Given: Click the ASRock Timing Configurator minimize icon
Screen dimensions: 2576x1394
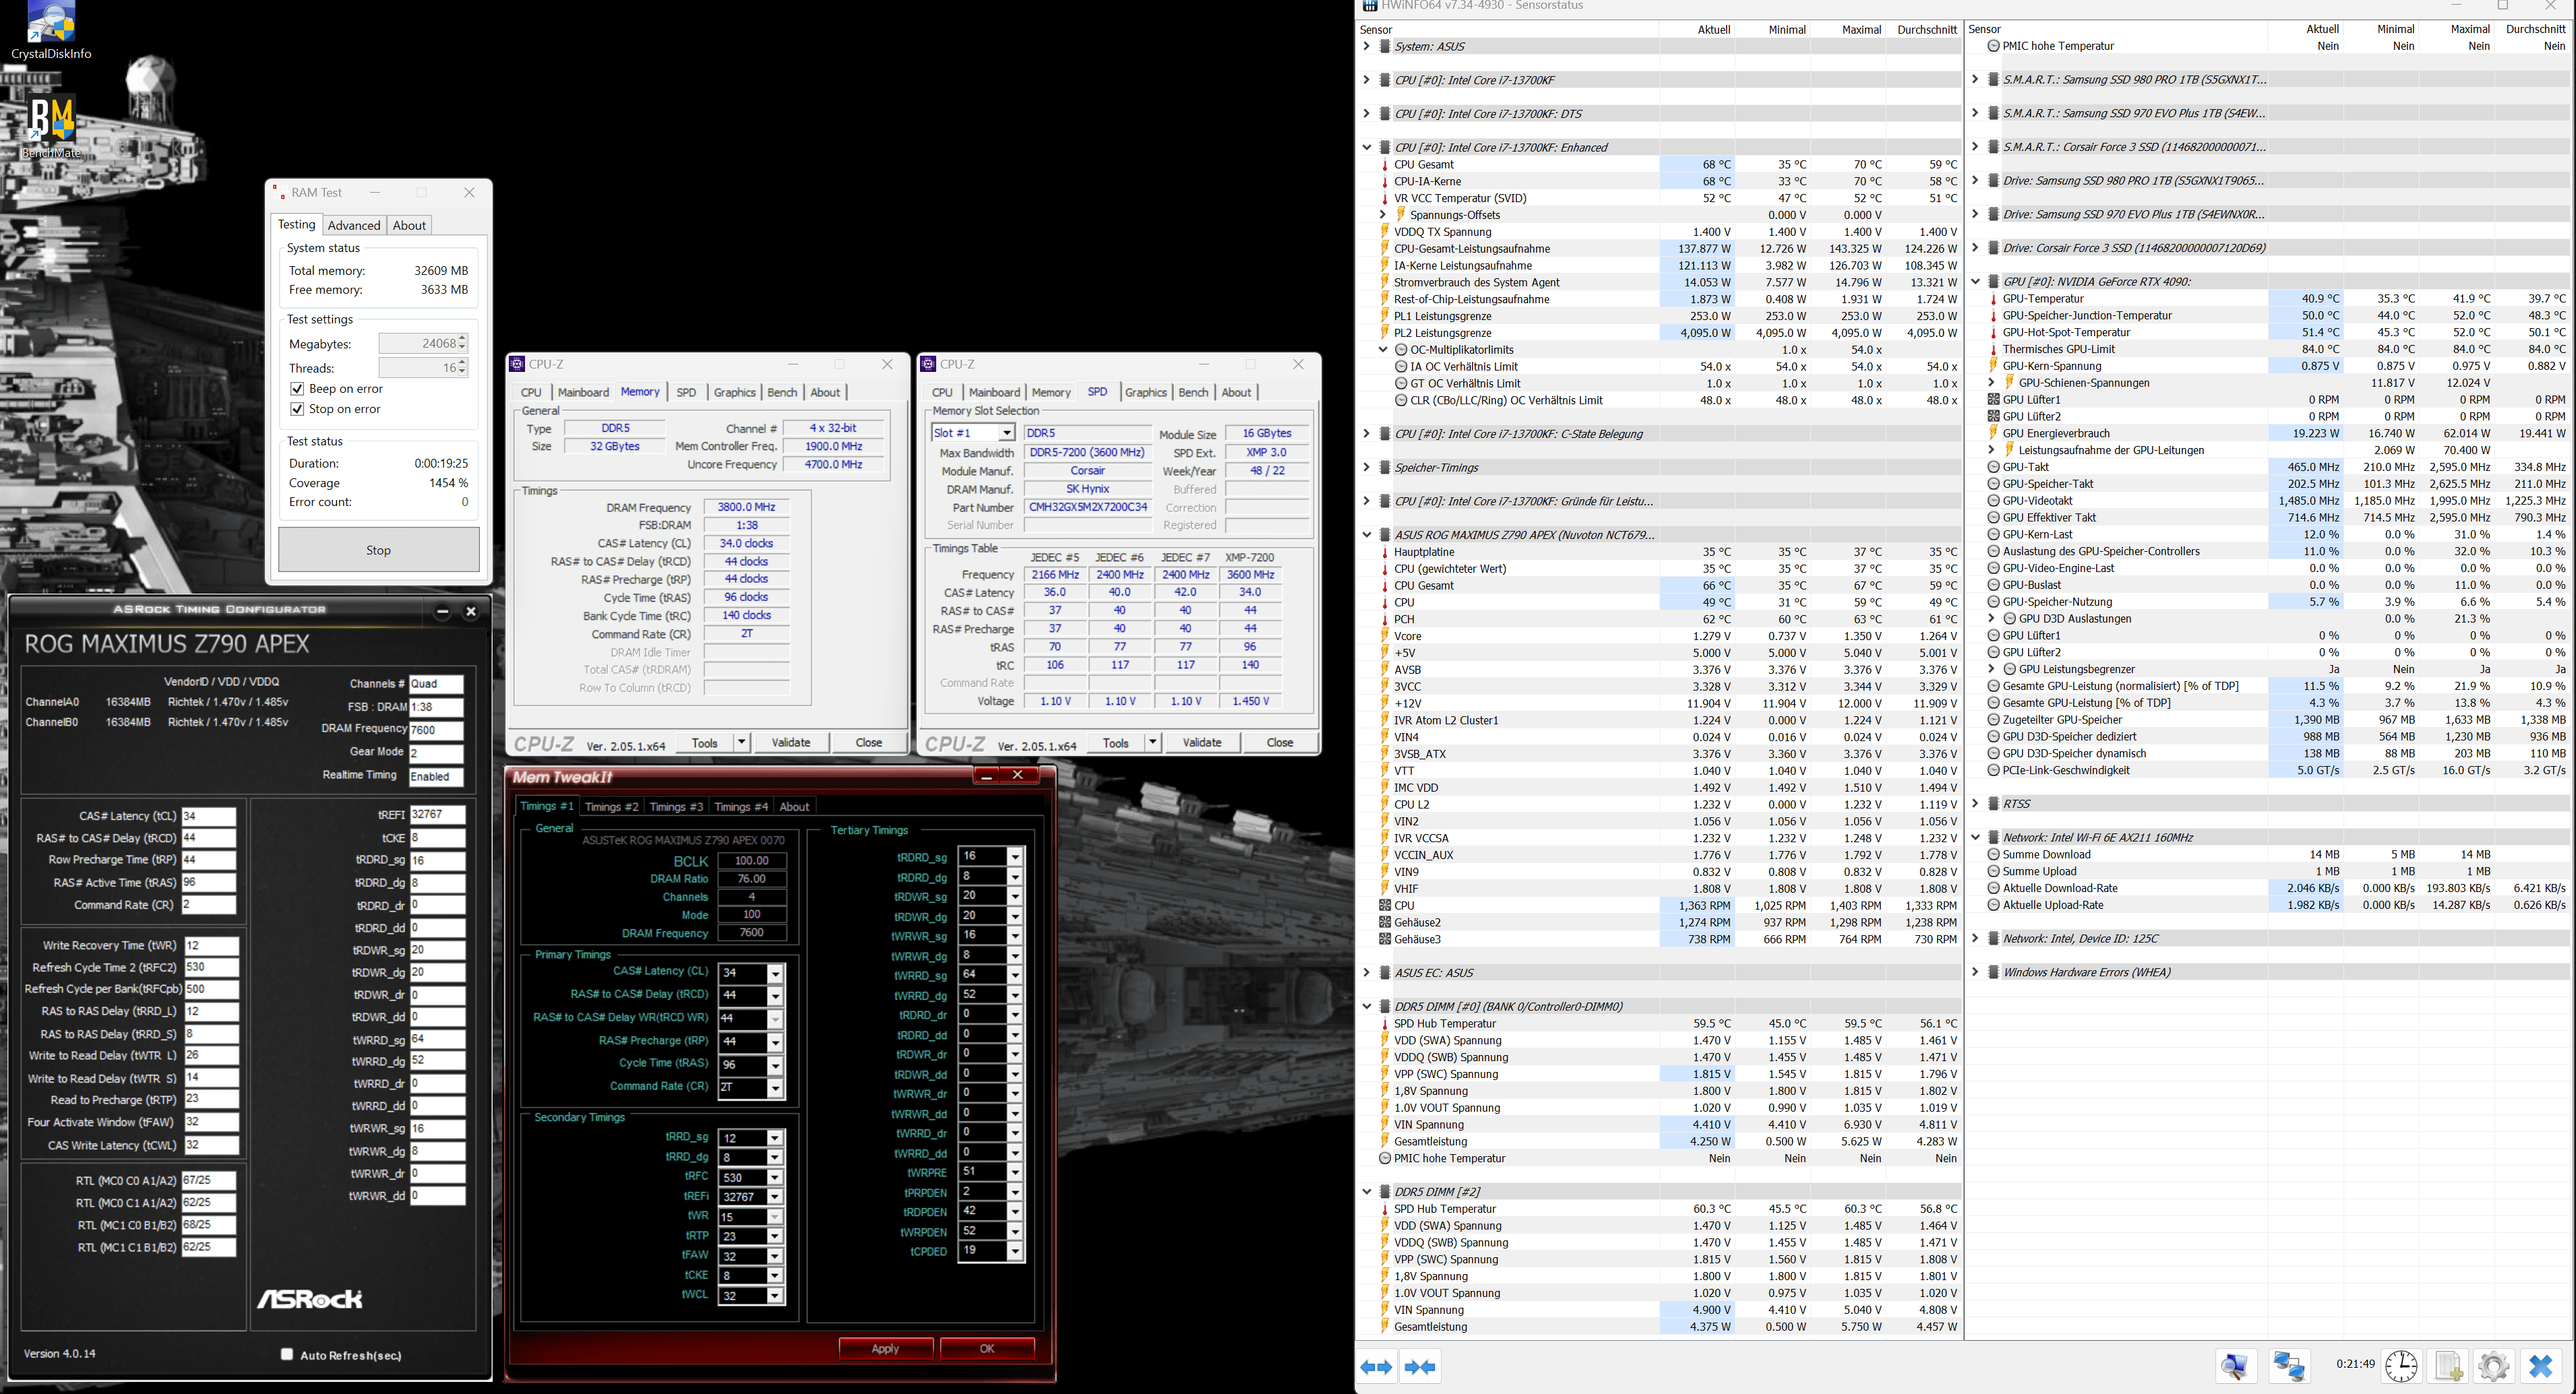Looking at the screenshot, I should coord(442,611).
